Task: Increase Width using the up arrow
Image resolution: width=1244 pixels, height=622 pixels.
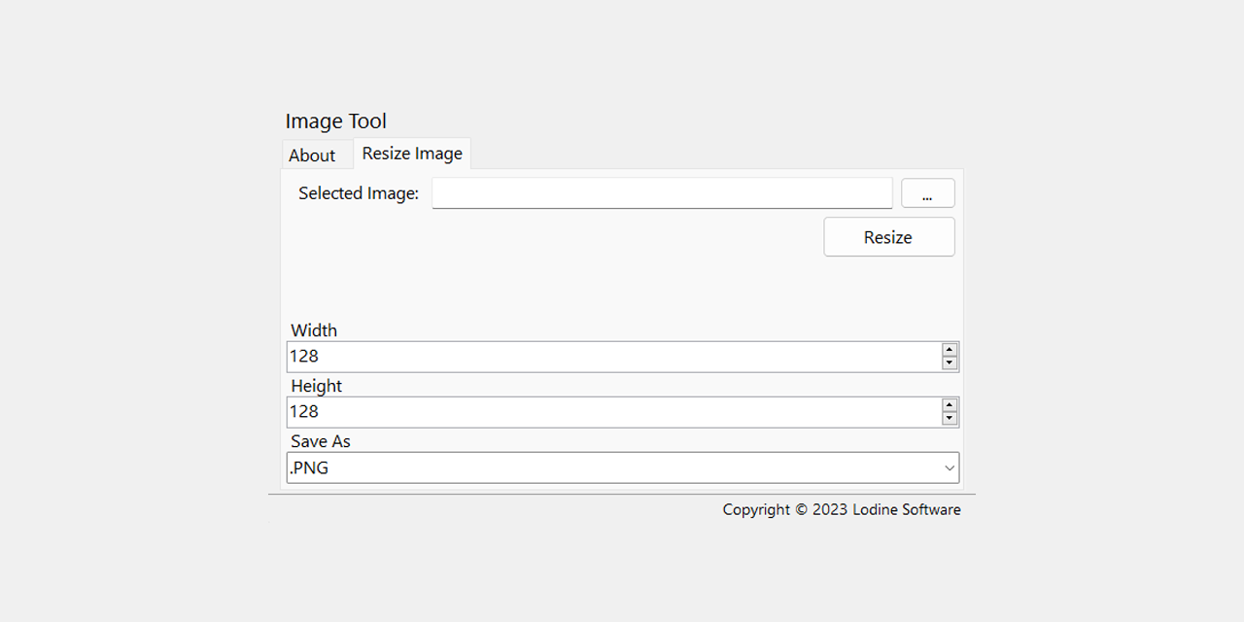Action: point(950,350)
